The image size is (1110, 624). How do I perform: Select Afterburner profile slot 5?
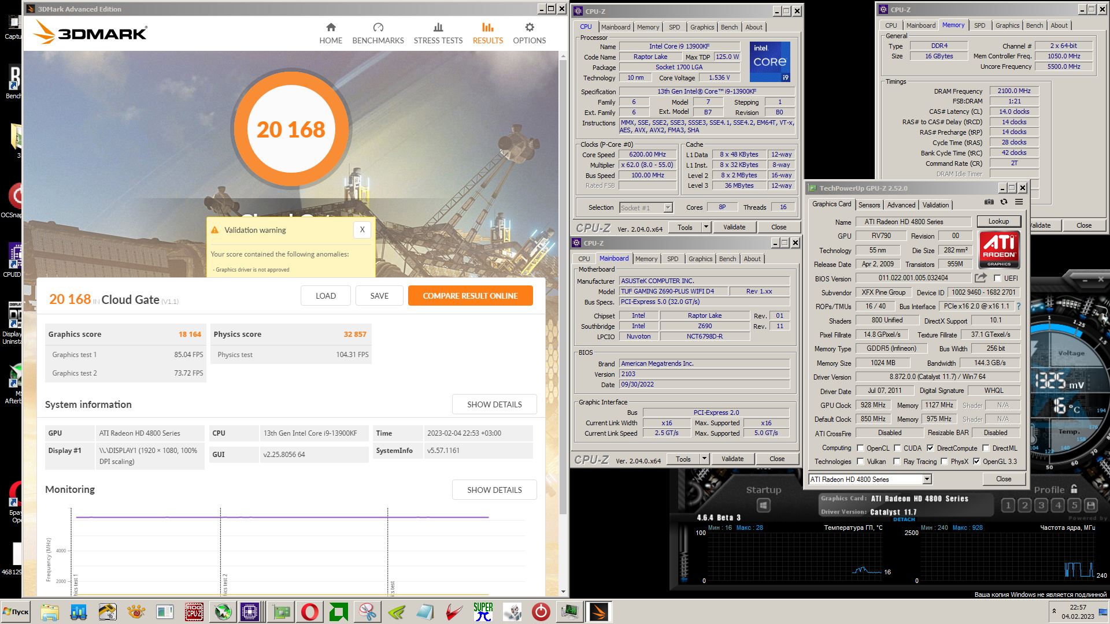[1075, 506]
